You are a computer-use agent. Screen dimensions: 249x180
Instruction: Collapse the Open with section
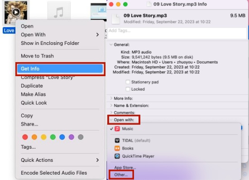(111, 120)
